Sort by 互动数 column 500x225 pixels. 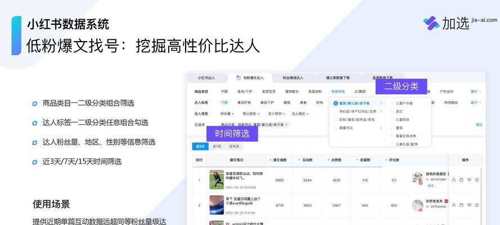click(305, 160)
